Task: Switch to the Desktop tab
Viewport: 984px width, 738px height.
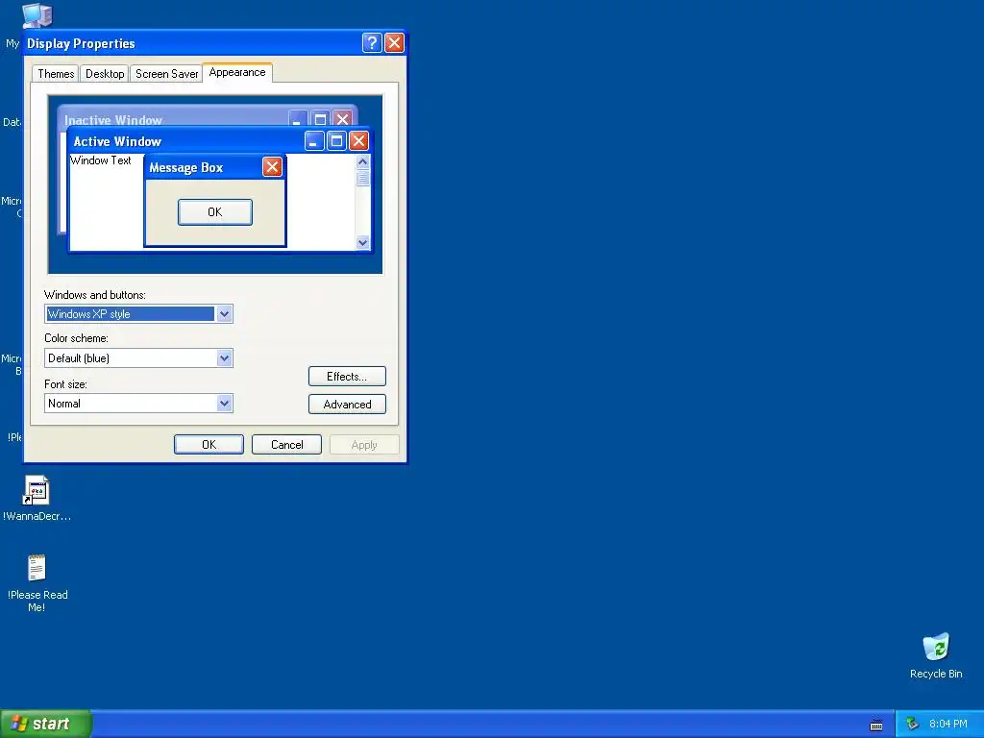Action: [x=104, y=73]
